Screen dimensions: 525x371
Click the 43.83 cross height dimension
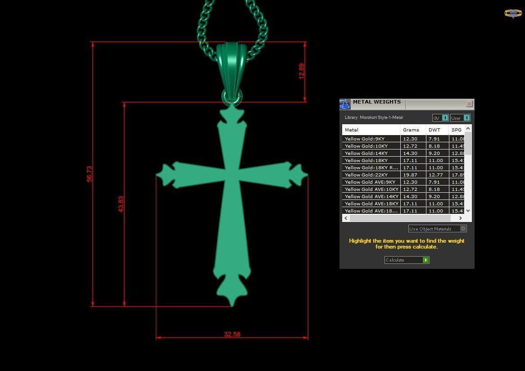(121, 204)
